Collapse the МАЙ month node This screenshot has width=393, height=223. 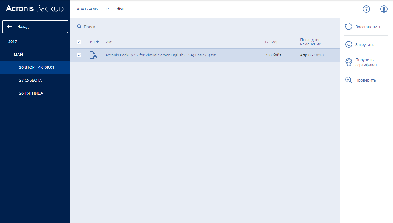click(18, 55)
